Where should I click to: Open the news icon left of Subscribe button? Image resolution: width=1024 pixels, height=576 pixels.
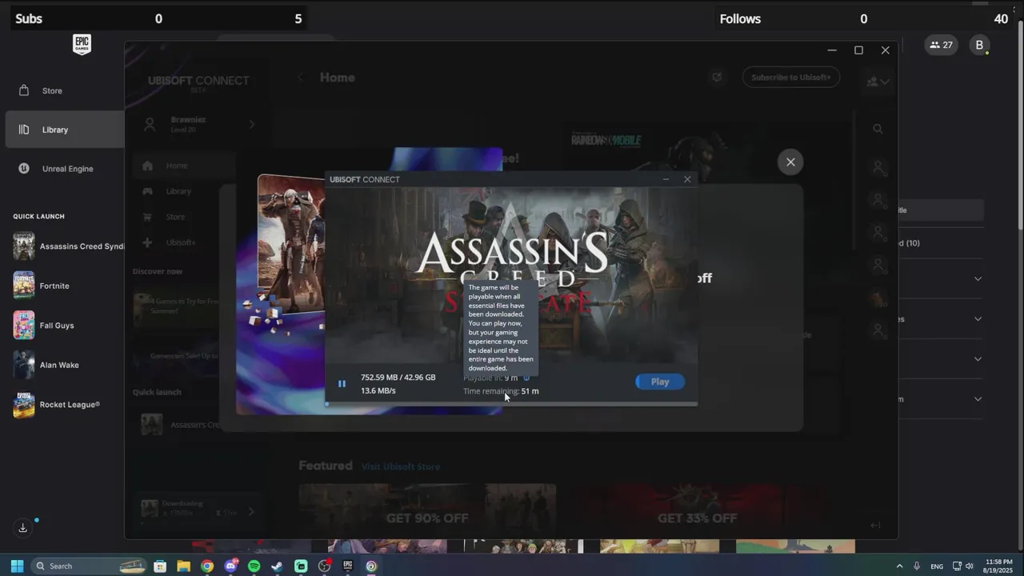[x=717, y=78]
